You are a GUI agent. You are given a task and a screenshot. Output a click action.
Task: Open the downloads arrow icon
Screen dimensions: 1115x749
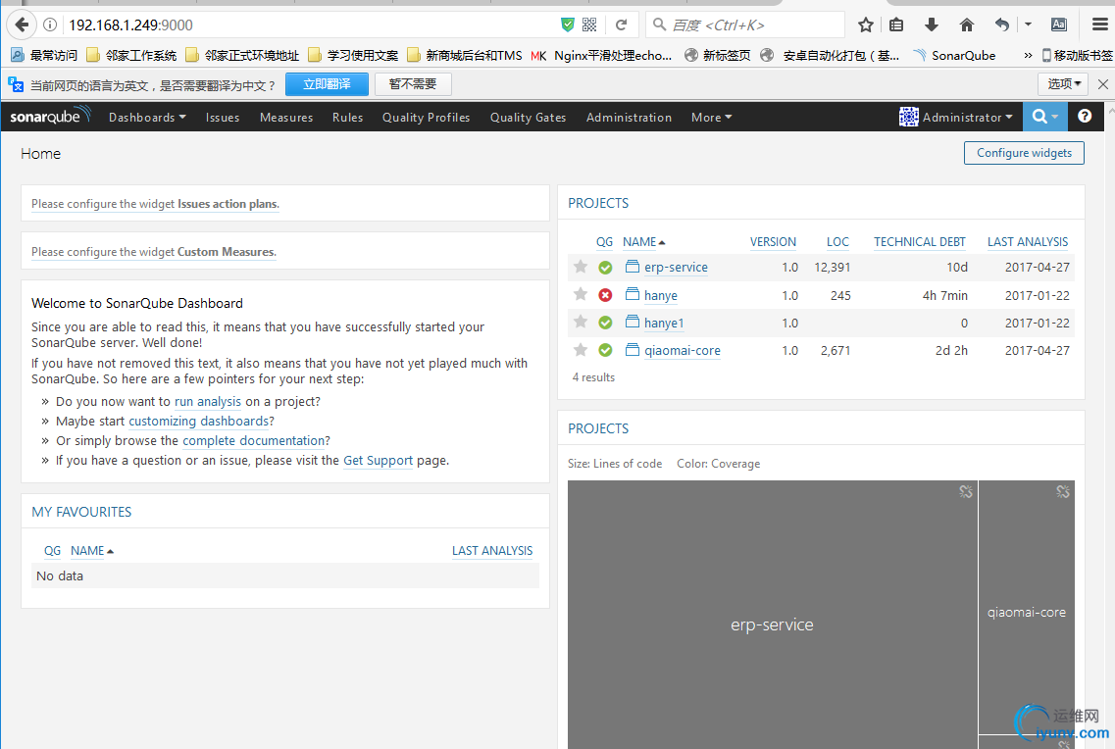(931, 25)
